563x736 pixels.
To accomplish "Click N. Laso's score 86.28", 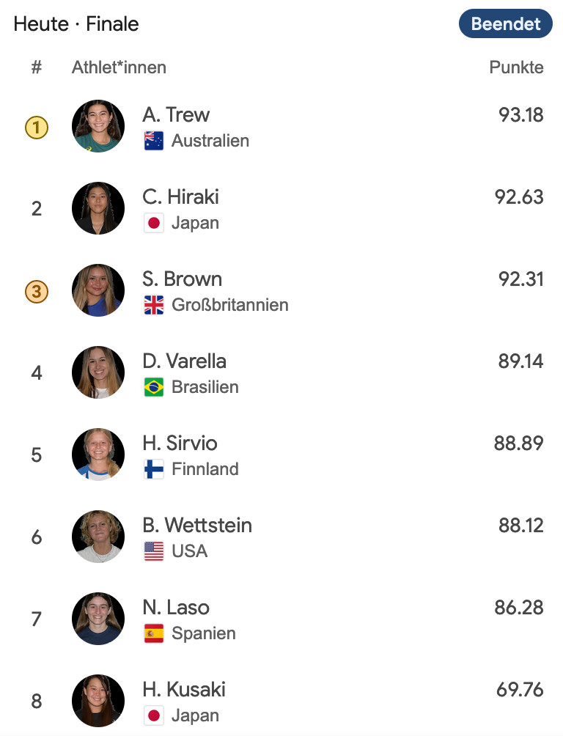I will click(x=519, y=608).
